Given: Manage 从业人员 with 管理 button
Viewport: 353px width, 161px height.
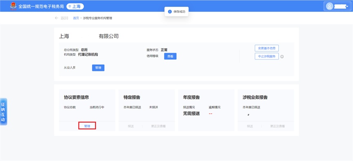Looking at the screenshot, I should (98, 68).
